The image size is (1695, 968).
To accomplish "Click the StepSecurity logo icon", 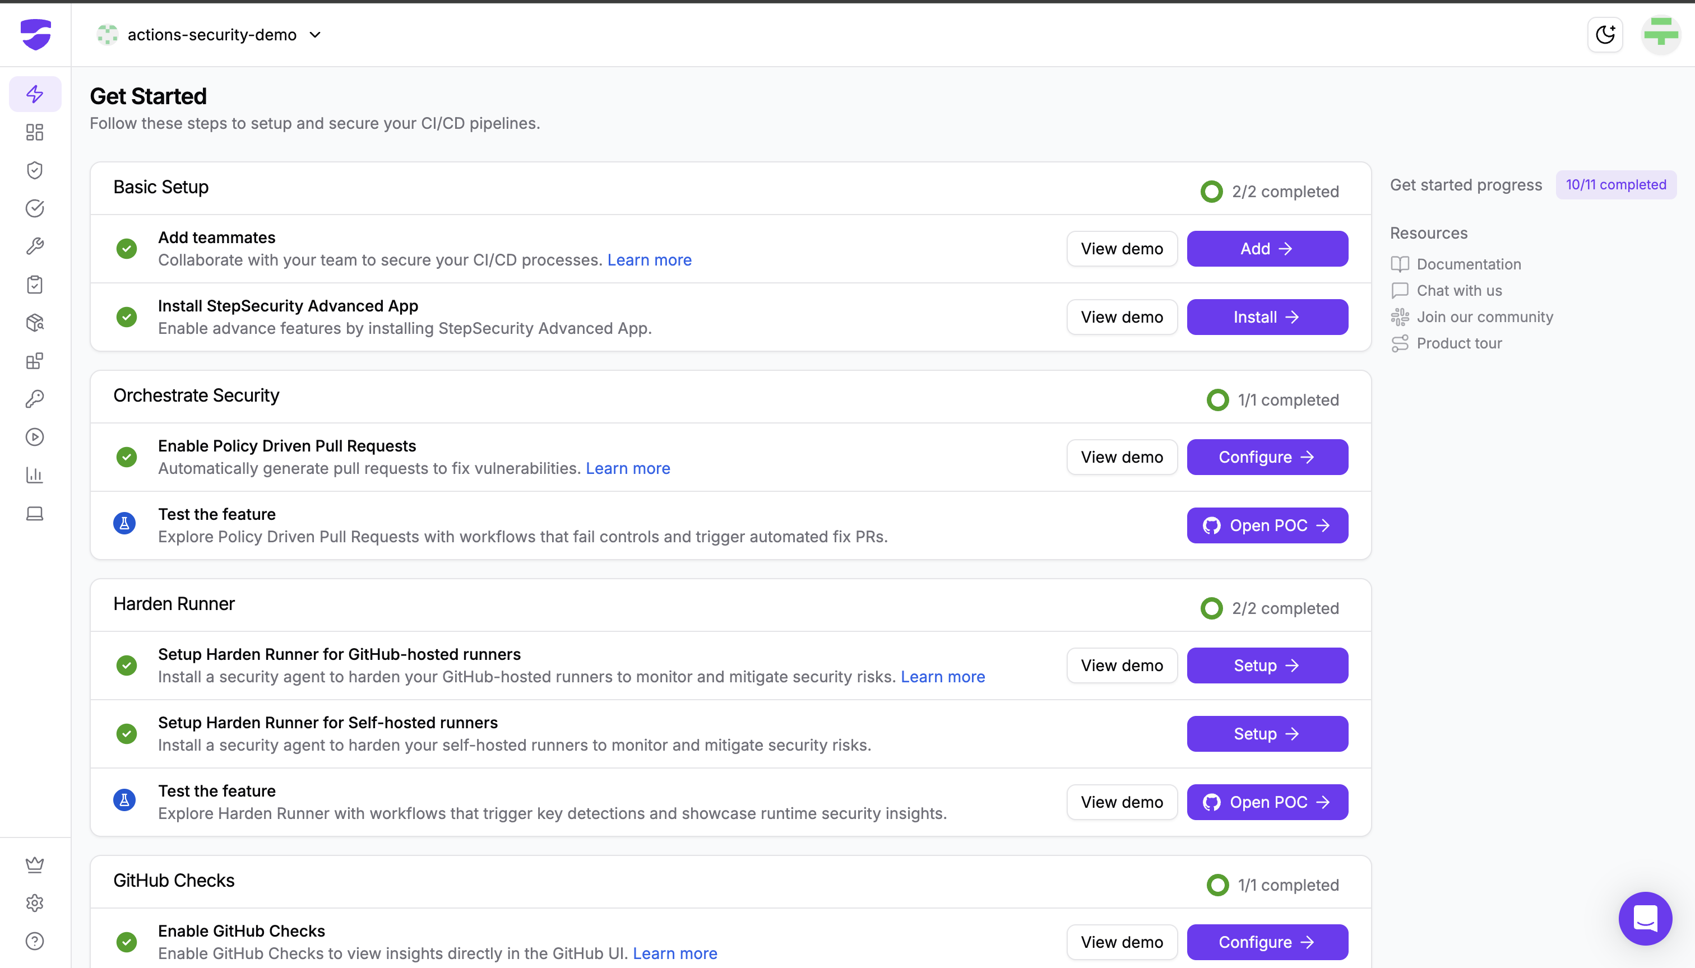I will [35, 34].
